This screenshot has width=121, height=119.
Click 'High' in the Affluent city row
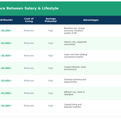[51, 93]
